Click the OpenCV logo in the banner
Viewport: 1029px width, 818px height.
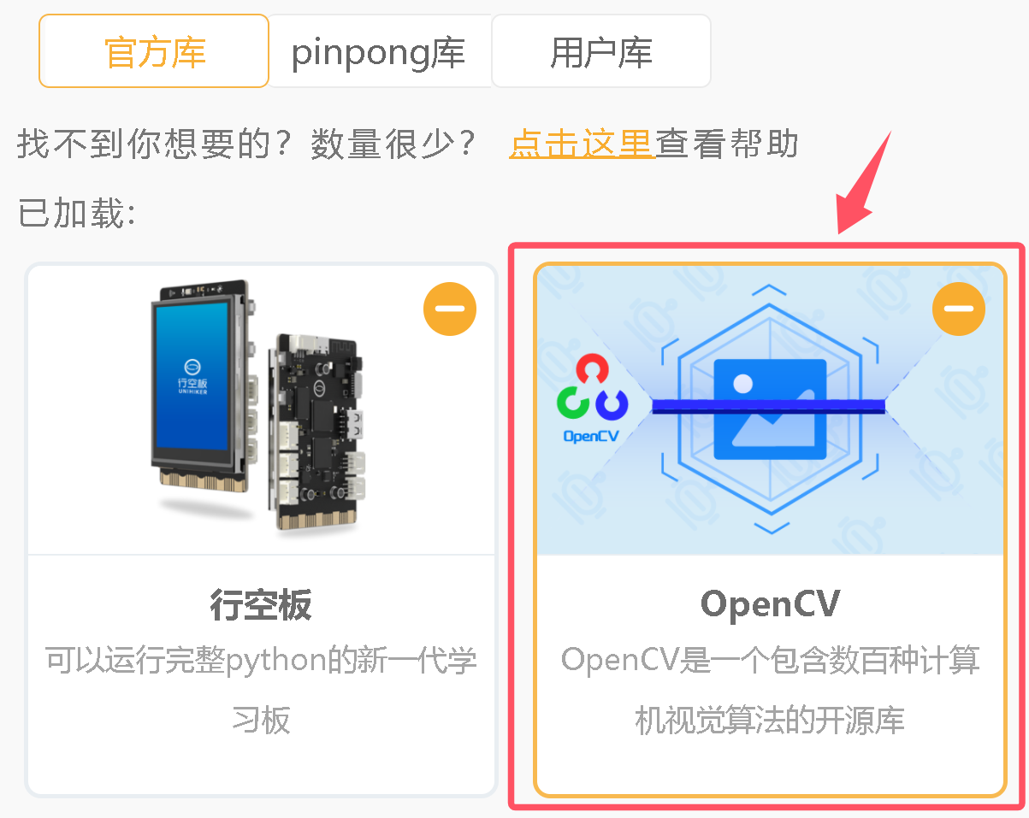[x=592, y=398]
